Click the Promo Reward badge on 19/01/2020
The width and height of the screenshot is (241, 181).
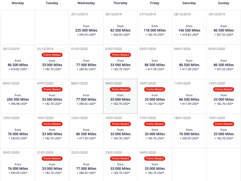(223, 124)
